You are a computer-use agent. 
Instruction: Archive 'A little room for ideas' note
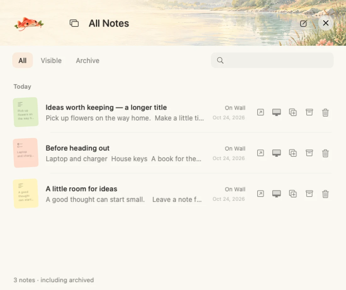(309, 194)
